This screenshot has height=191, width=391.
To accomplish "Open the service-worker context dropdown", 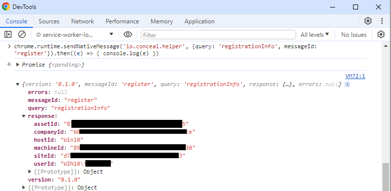I will pos(74,34).
